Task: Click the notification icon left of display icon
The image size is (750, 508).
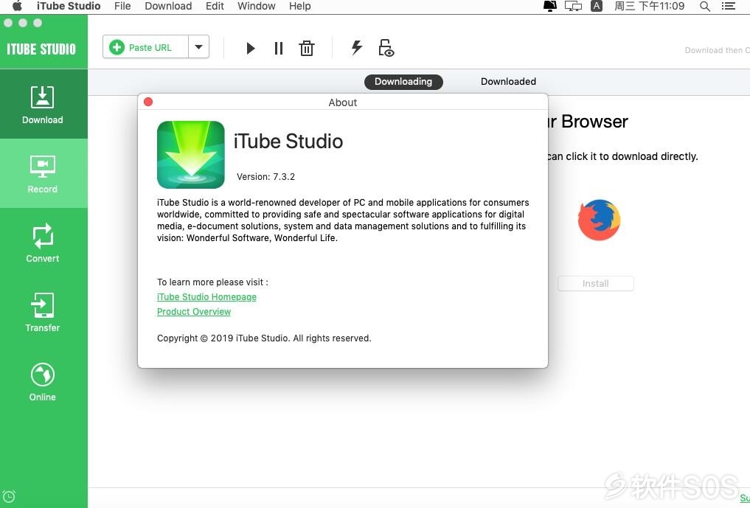Action: click(550, 6)
